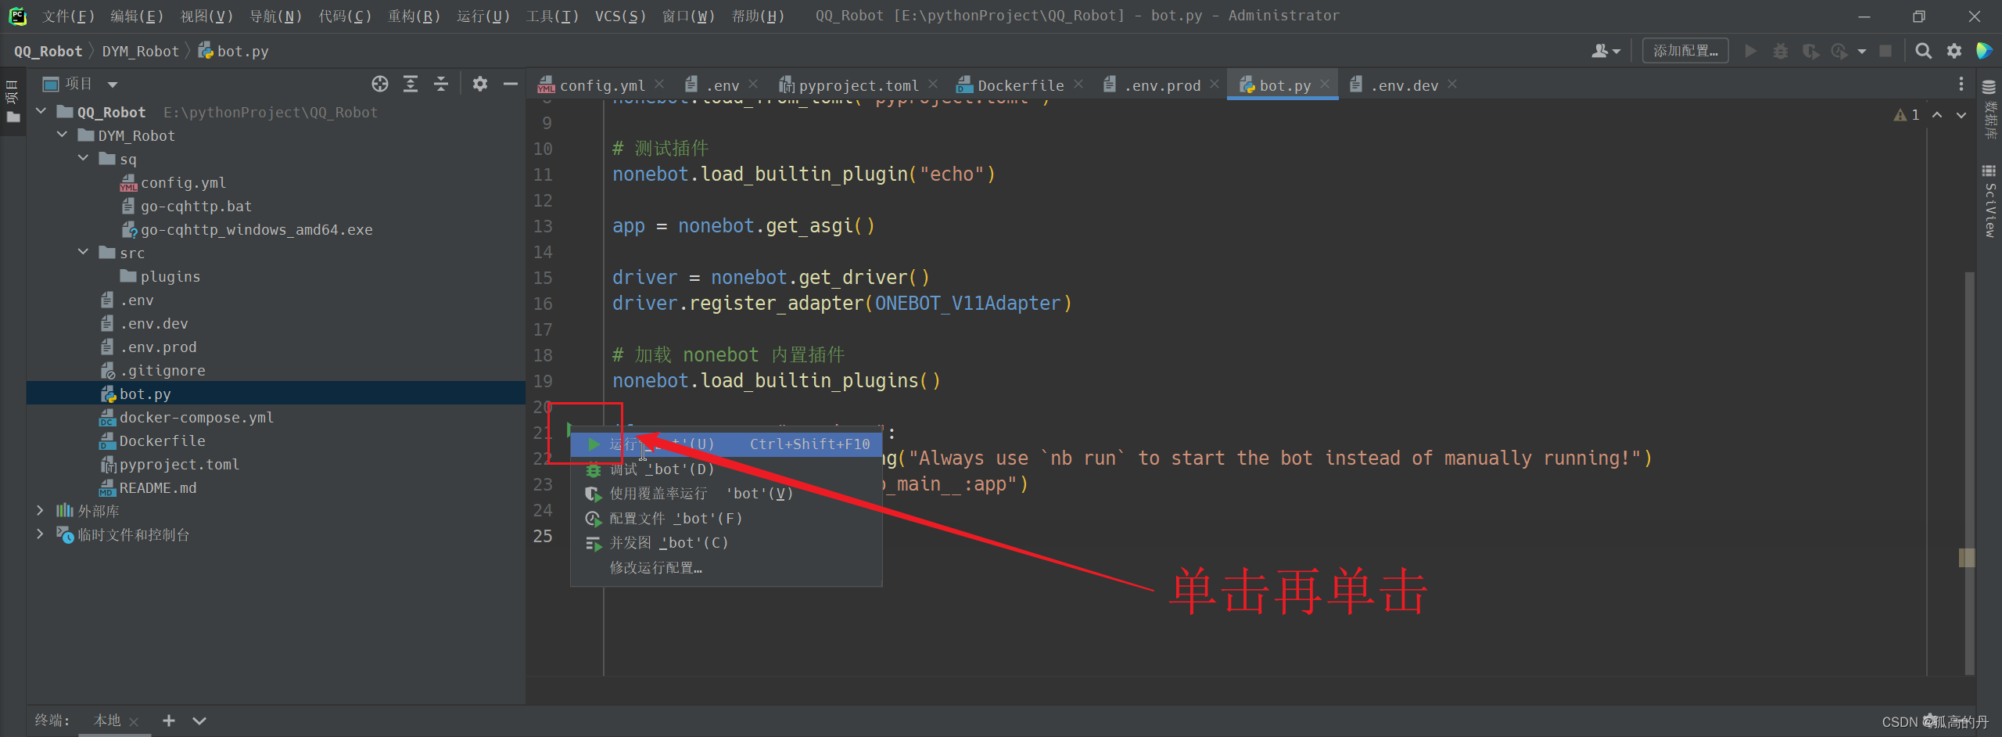Image resolution: width=2002 pixels, height=737 pixels.
Task: Select docker-compose.yml file
Action: pyautogui.click(x=196, y=417)
